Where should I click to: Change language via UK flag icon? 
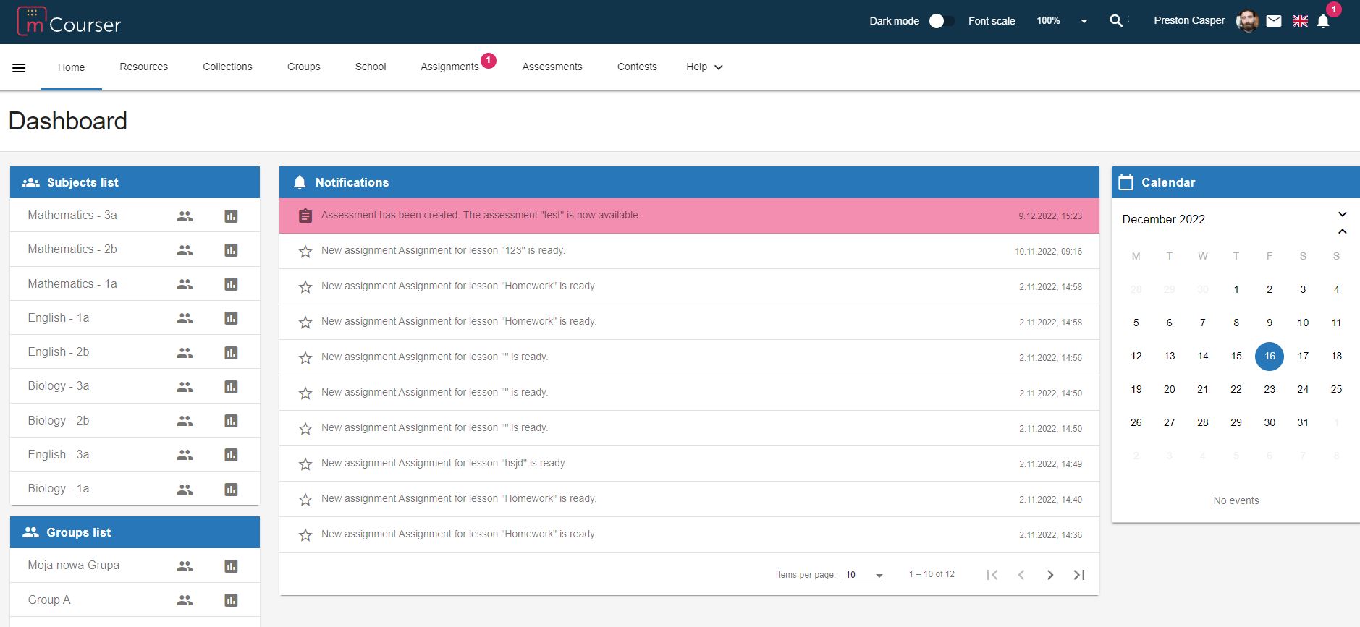(x=1300, y=21)
